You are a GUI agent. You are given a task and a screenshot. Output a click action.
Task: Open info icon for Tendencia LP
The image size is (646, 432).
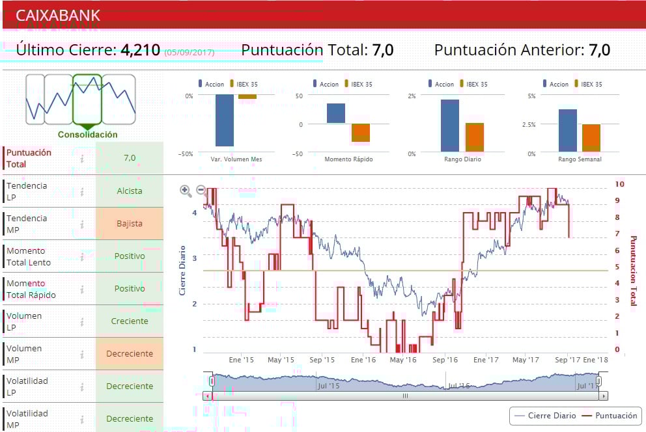pos(82,191)
